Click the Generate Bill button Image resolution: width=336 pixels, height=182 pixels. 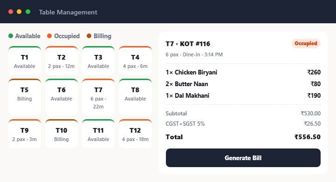click(x=243, y=158)
